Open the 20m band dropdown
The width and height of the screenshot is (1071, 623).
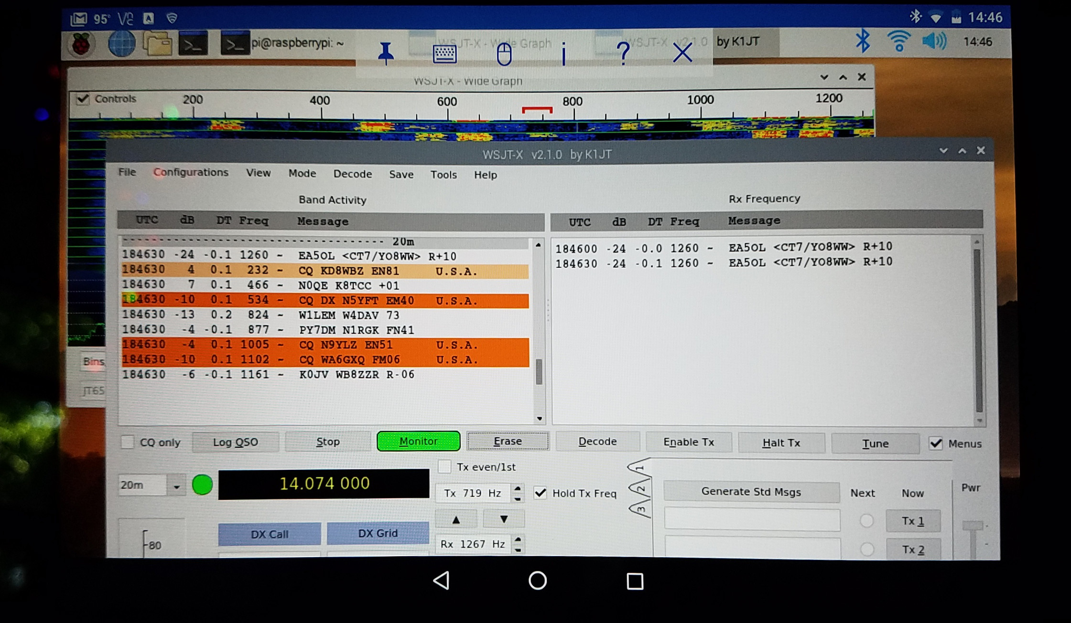176,486
